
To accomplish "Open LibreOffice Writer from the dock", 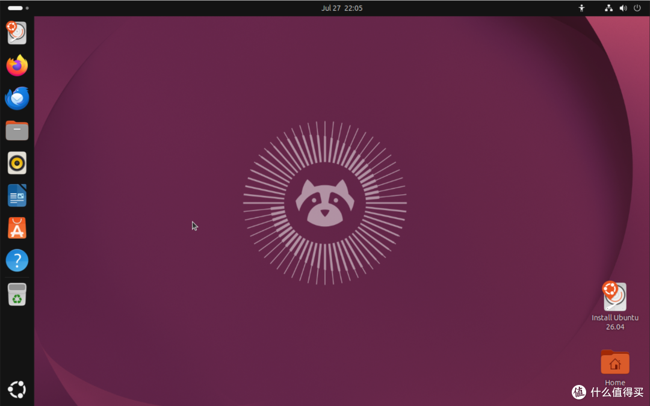I will click(17, 195).
